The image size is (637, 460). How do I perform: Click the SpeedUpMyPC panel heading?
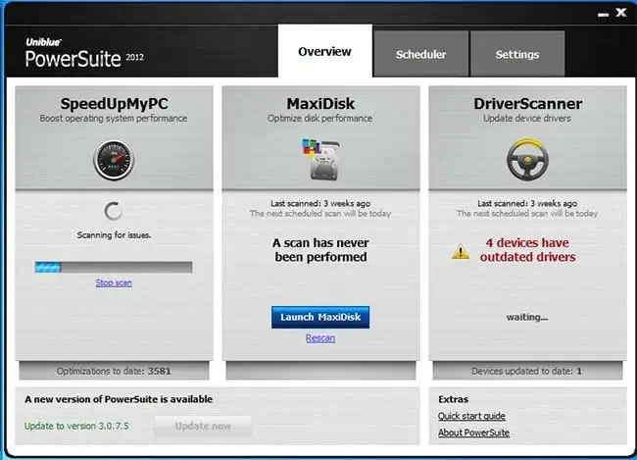pos(114,104)
